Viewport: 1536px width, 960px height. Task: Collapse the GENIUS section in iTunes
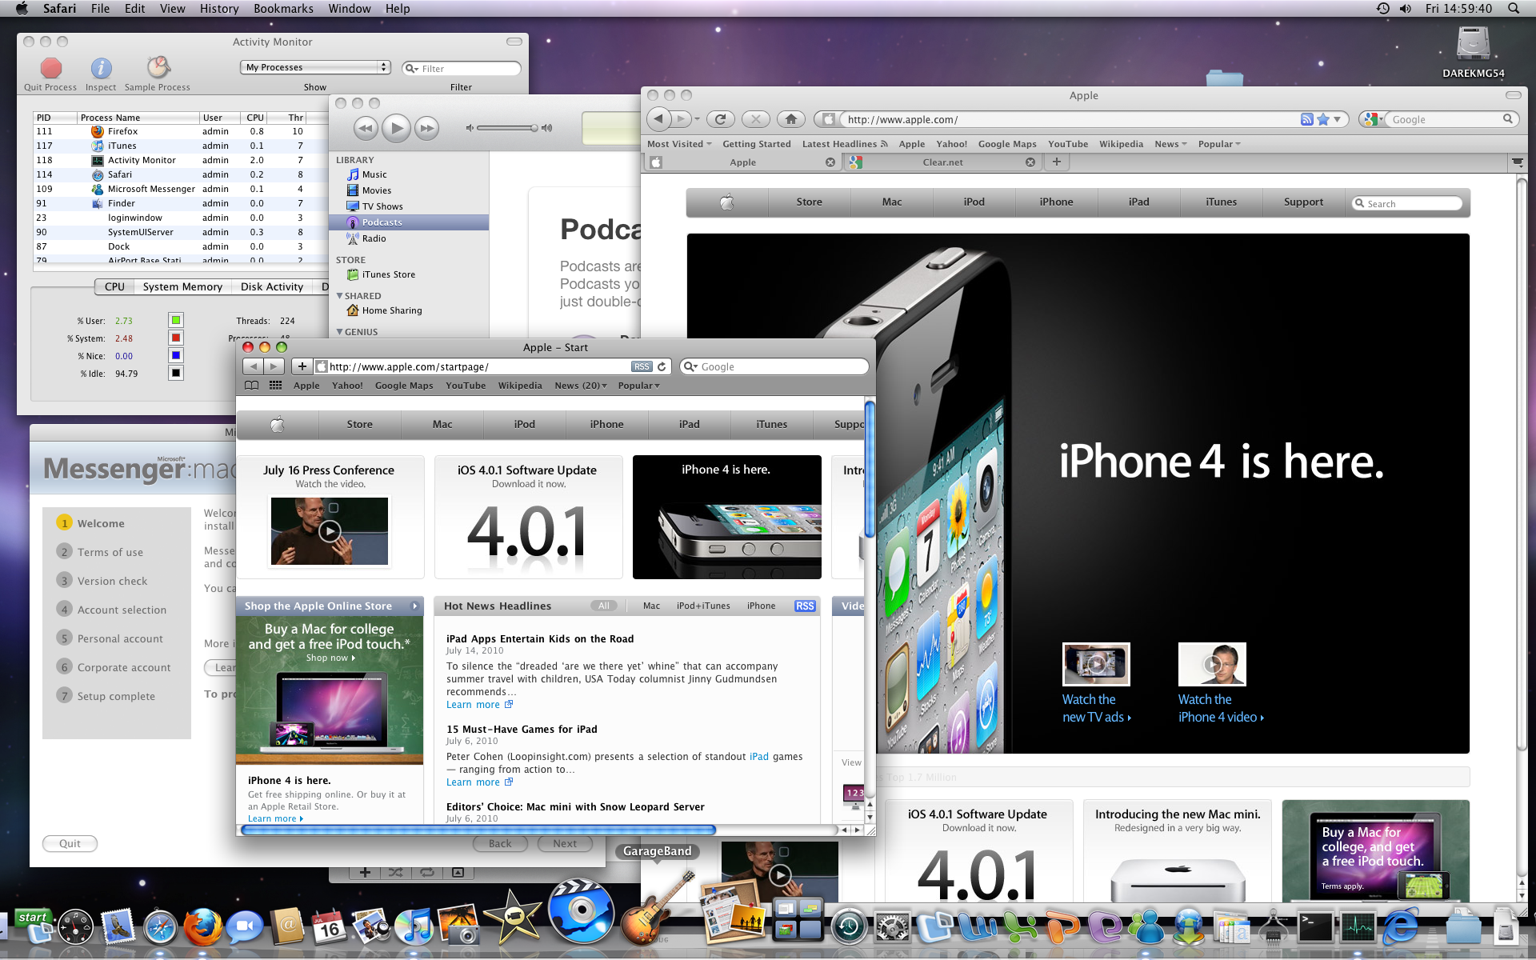coord(340,332)
